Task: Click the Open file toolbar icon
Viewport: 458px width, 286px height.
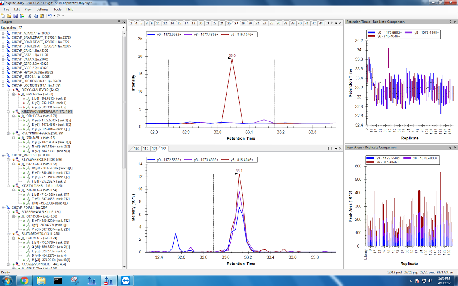Action: pos(9,15)
